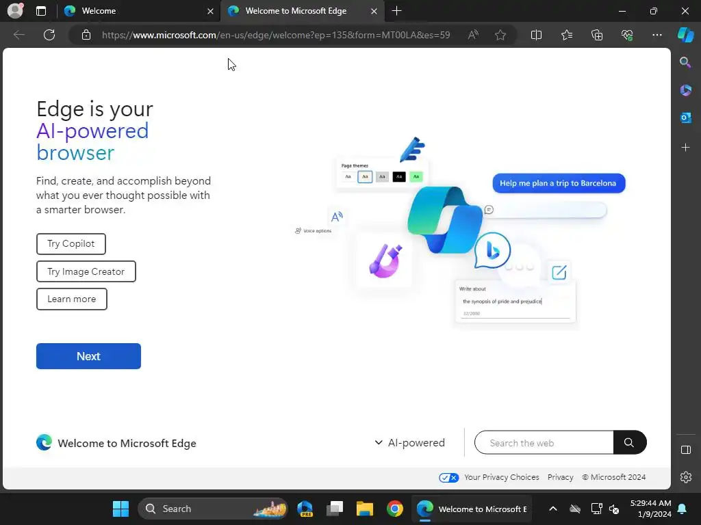Start Read aloud from address bar
Viewport: 701px width, 525px height.
tap(473, 35)
